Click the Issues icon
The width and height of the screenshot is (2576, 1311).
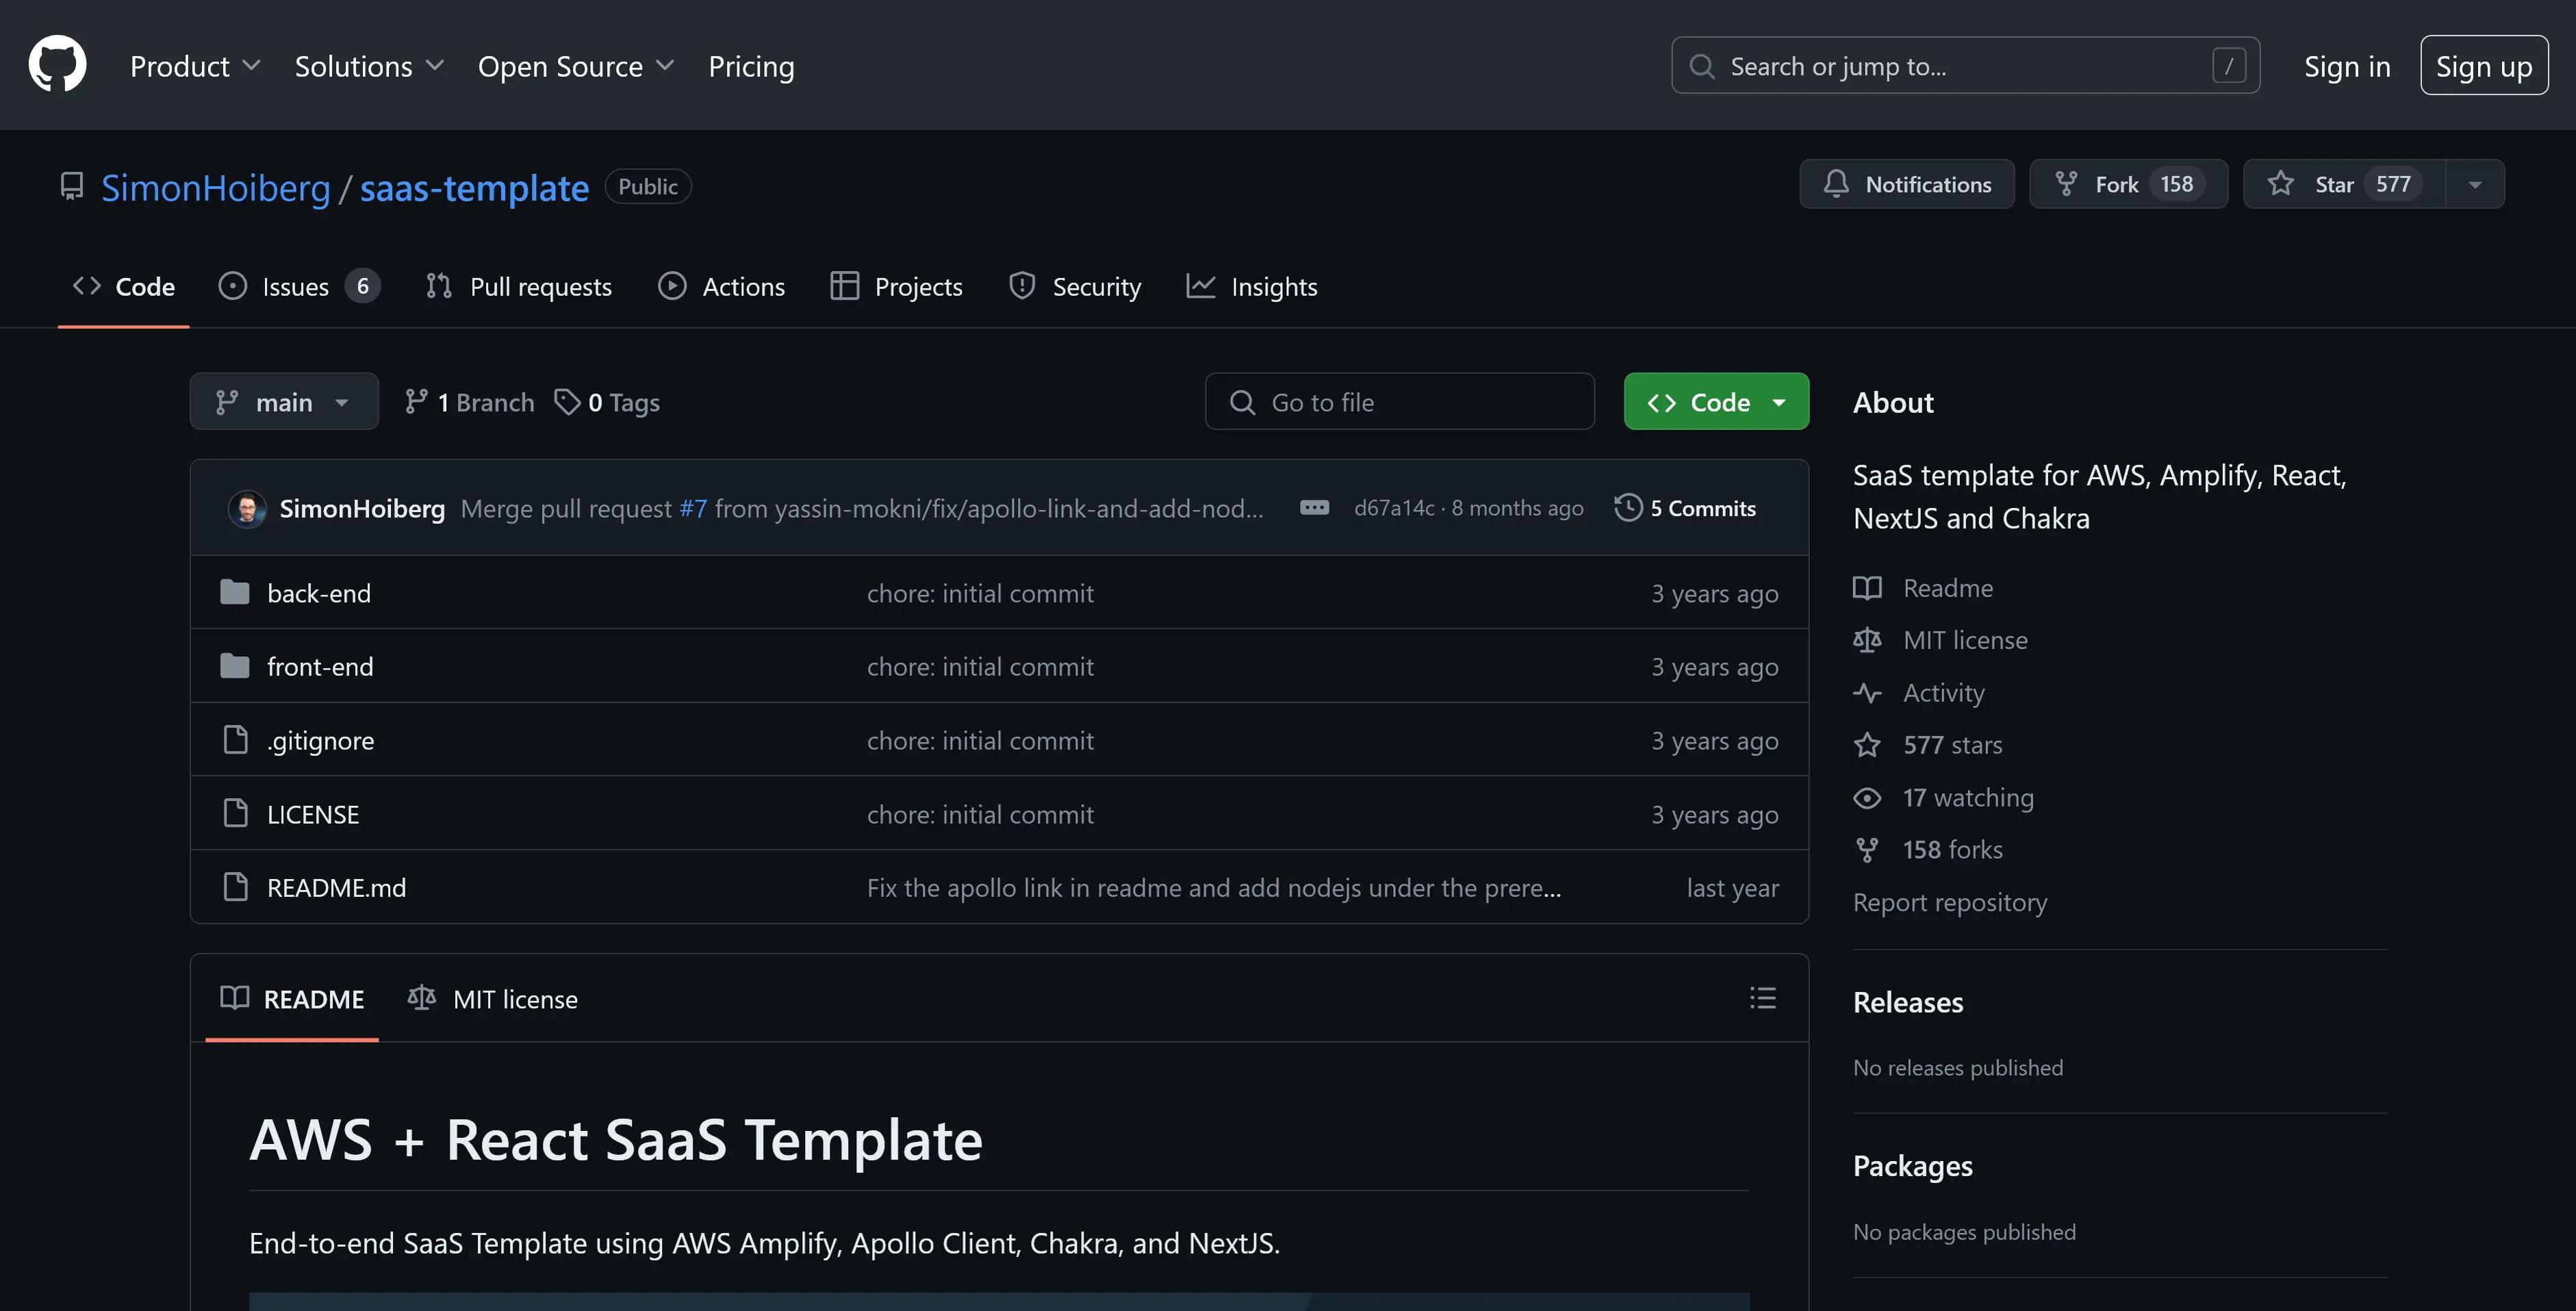click(231, 284)
